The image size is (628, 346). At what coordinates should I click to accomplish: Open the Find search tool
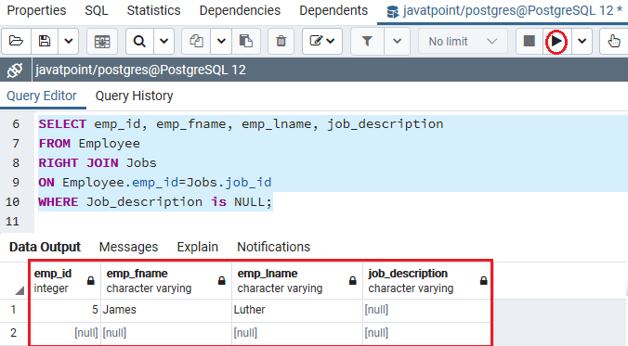(139, 41)
